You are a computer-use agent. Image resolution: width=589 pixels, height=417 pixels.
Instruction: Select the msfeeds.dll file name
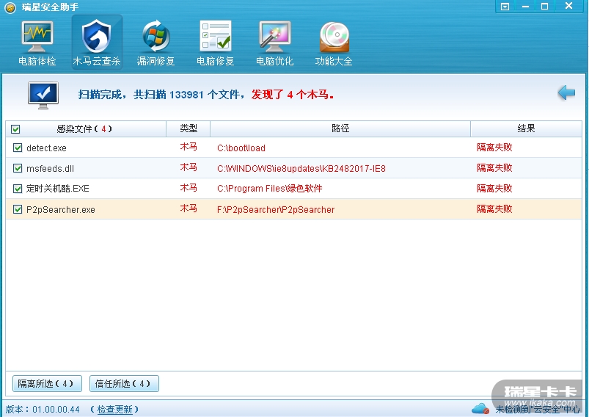(50, 168)
